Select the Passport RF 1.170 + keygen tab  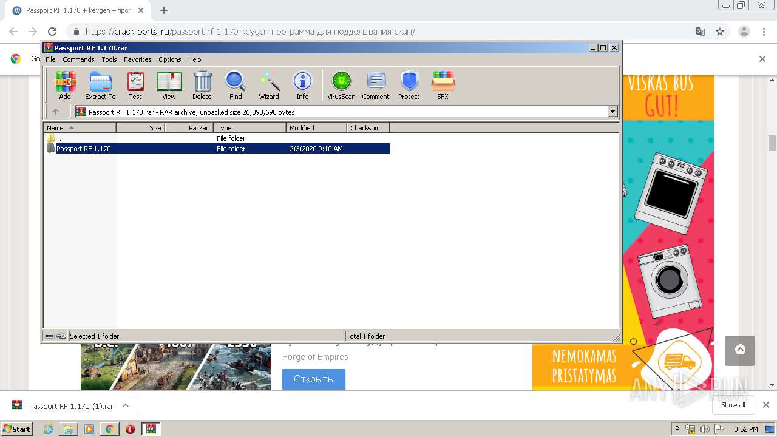point(78,10)
